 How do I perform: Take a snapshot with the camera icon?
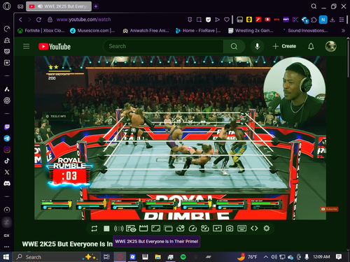[x=230, y=228]
